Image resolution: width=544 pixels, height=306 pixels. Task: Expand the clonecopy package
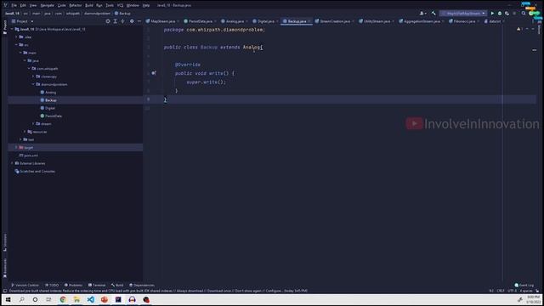tap(33, 76)
